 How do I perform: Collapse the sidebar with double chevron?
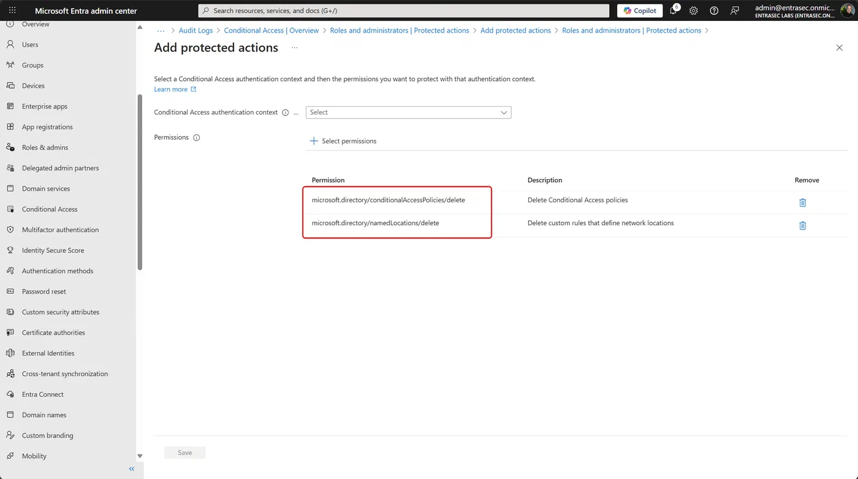tap(131, 469)
